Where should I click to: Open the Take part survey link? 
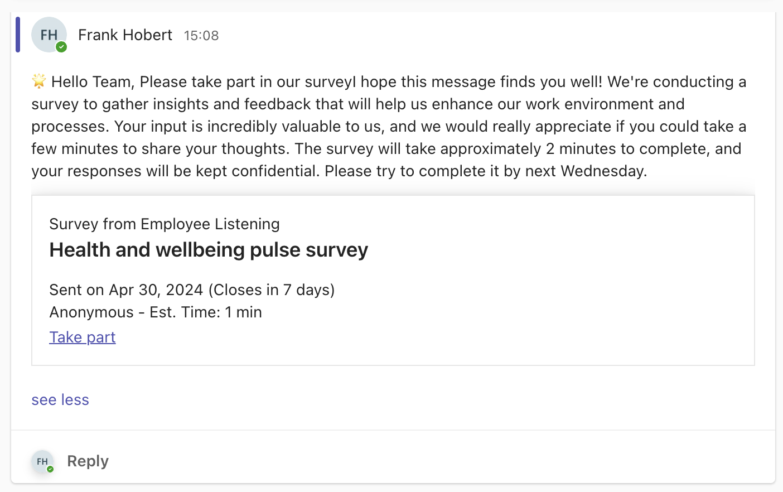[83, 337]
